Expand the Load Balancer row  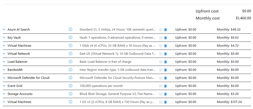tap(4, 62)
